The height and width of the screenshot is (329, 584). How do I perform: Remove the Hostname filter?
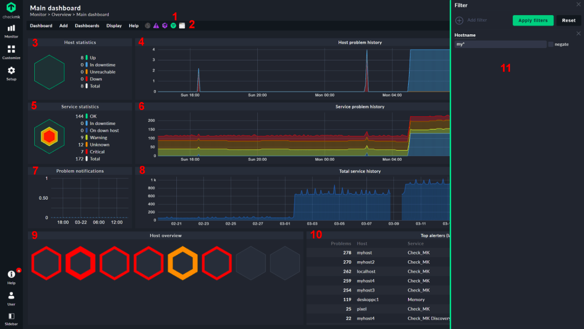pos(579,33)
